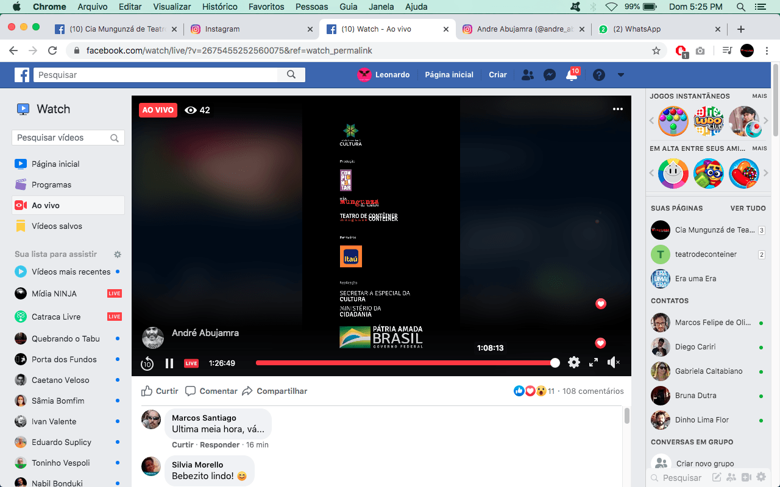Switch to Andre Abujamra Instagram tab
This screenshot has height=487, width=780.
point(523,29)
